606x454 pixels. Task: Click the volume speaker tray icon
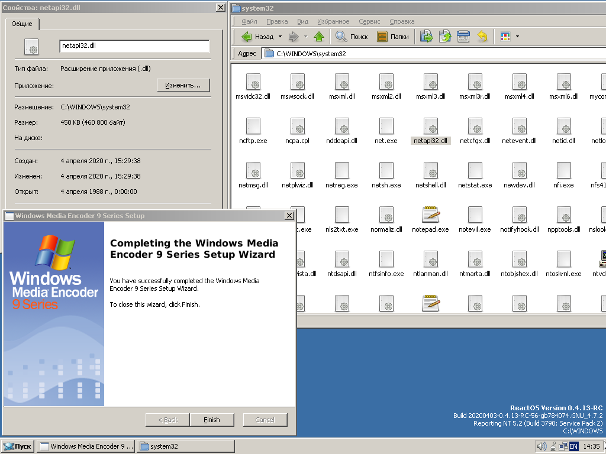(542, 447)
